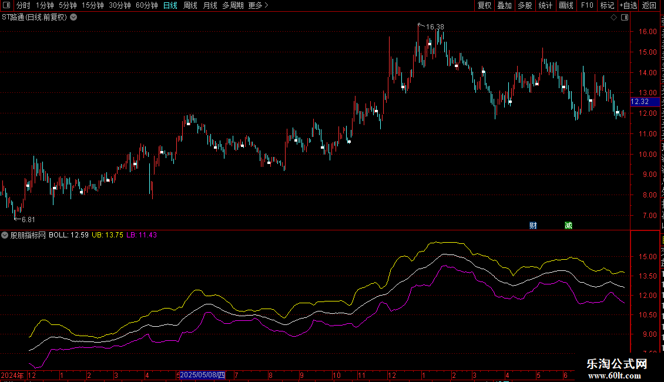Viewport: 664px width, 382px height.
Task: Click the 2025/05/08/四 date marker
Action: tap(202, 375)
